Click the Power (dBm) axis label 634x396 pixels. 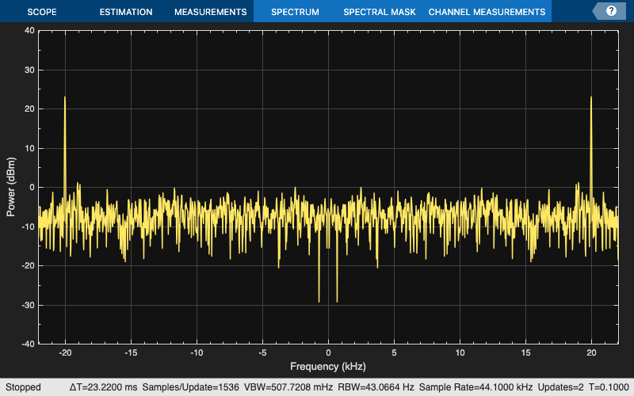coord(11,187)
